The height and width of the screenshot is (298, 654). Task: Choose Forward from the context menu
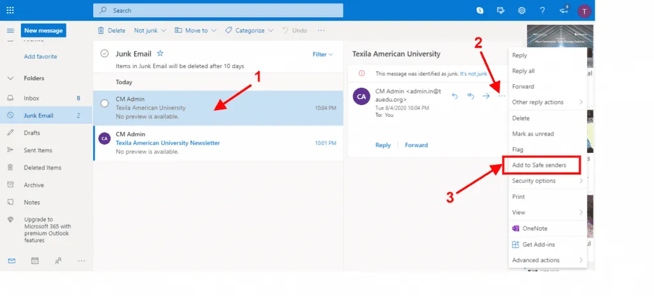tap(547, 87)
